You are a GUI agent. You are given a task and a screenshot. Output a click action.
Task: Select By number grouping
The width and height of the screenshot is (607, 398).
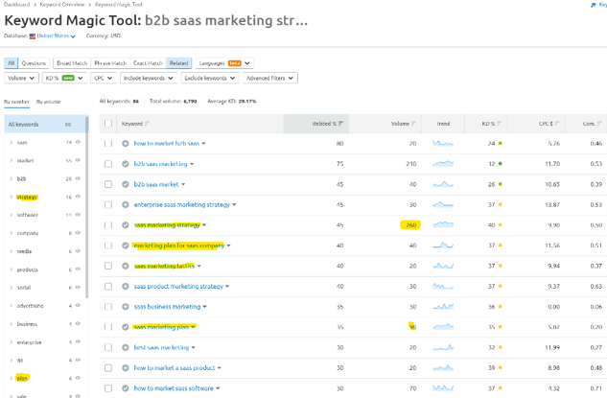16,102
